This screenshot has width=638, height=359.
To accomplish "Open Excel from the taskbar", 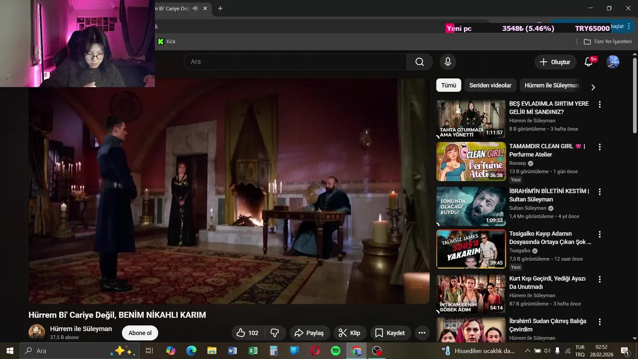I will (x=253, y=351).
